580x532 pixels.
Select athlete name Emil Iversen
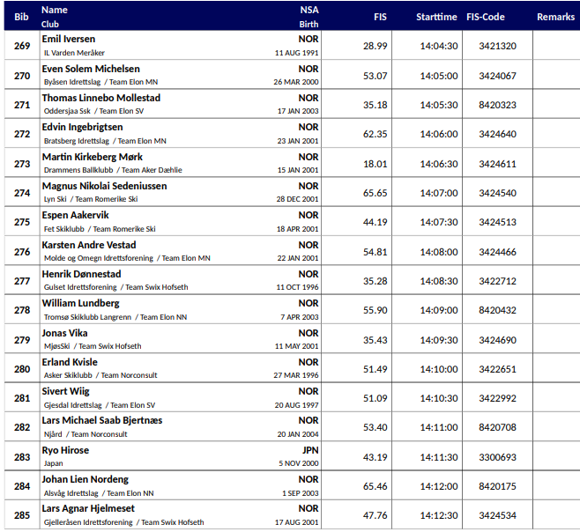click(69, 40)
